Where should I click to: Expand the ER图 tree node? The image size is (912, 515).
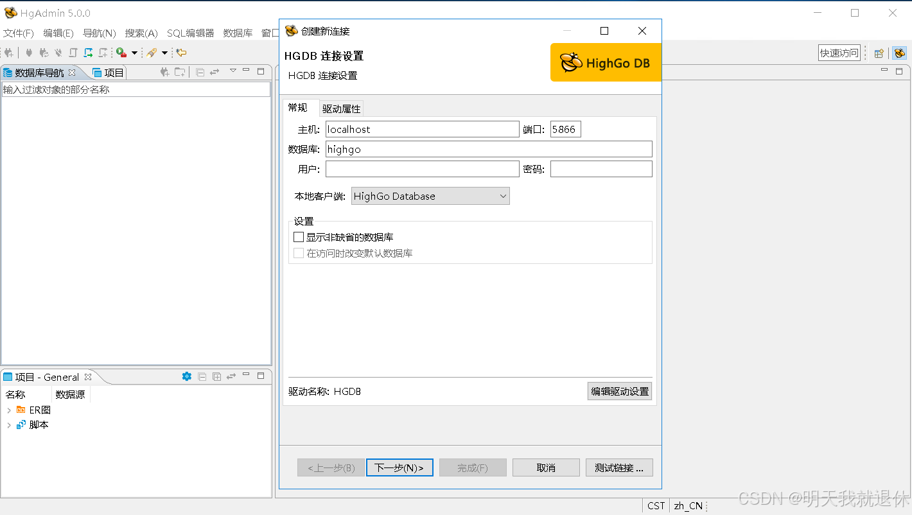pyautogui.click(x=8, y=410)
